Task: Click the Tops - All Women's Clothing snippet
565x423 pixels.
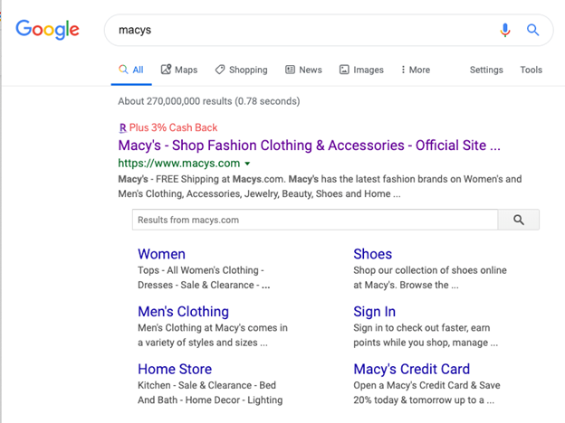Action: coord(204,277)
